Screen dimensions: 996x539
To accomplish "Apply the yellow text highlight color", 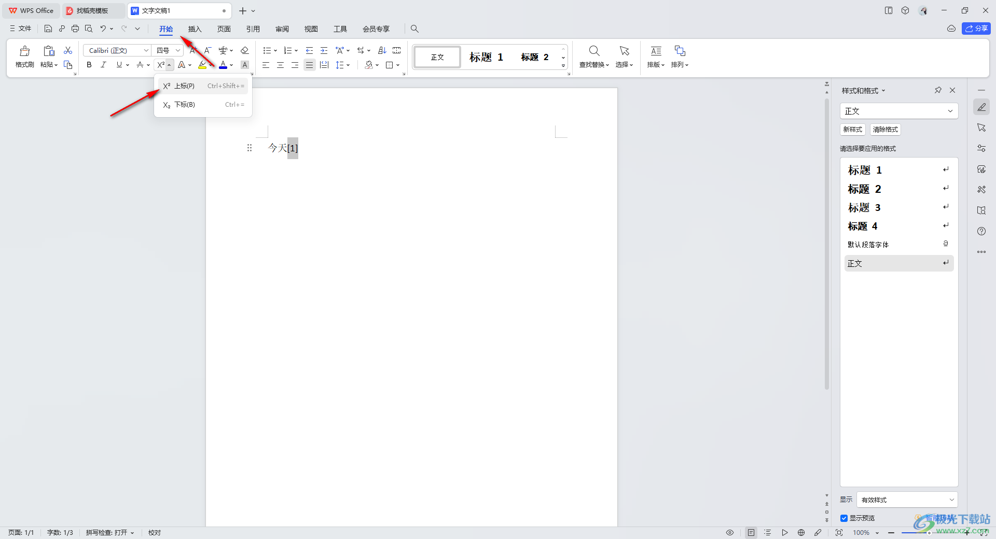I will click(x=202, y=65).
